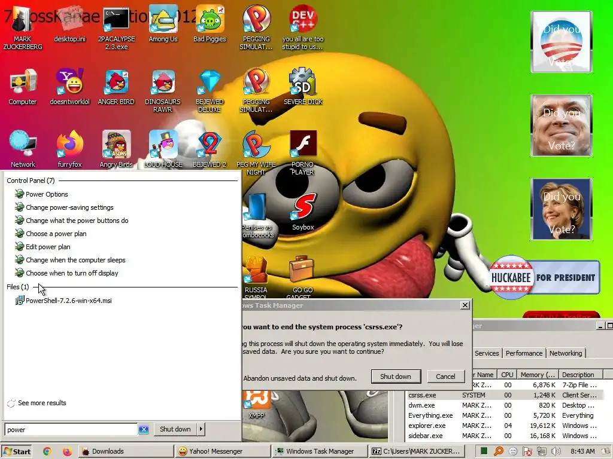Switch to the Services tab
The image size is (613, 459).
pyautogui.click(x=487, y=353)
